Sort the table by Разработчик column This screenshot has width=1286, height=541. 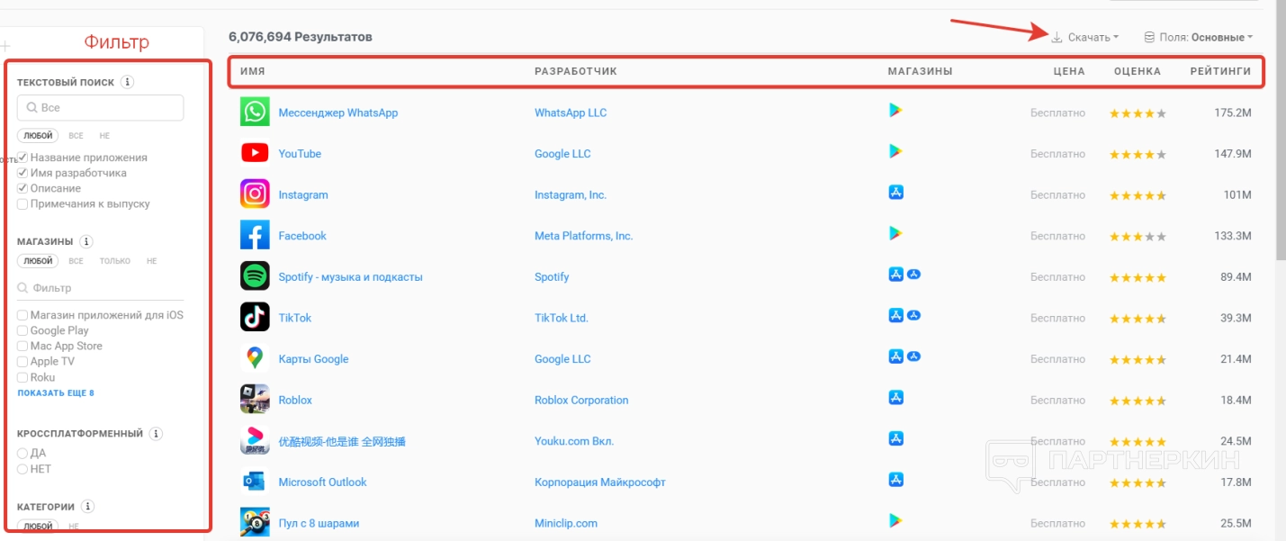coord(576,71)
